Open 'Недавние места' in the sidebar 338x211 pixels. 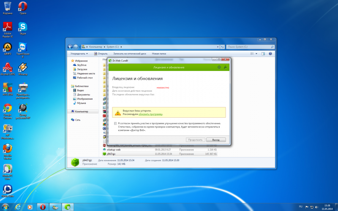tap(84, 73)
